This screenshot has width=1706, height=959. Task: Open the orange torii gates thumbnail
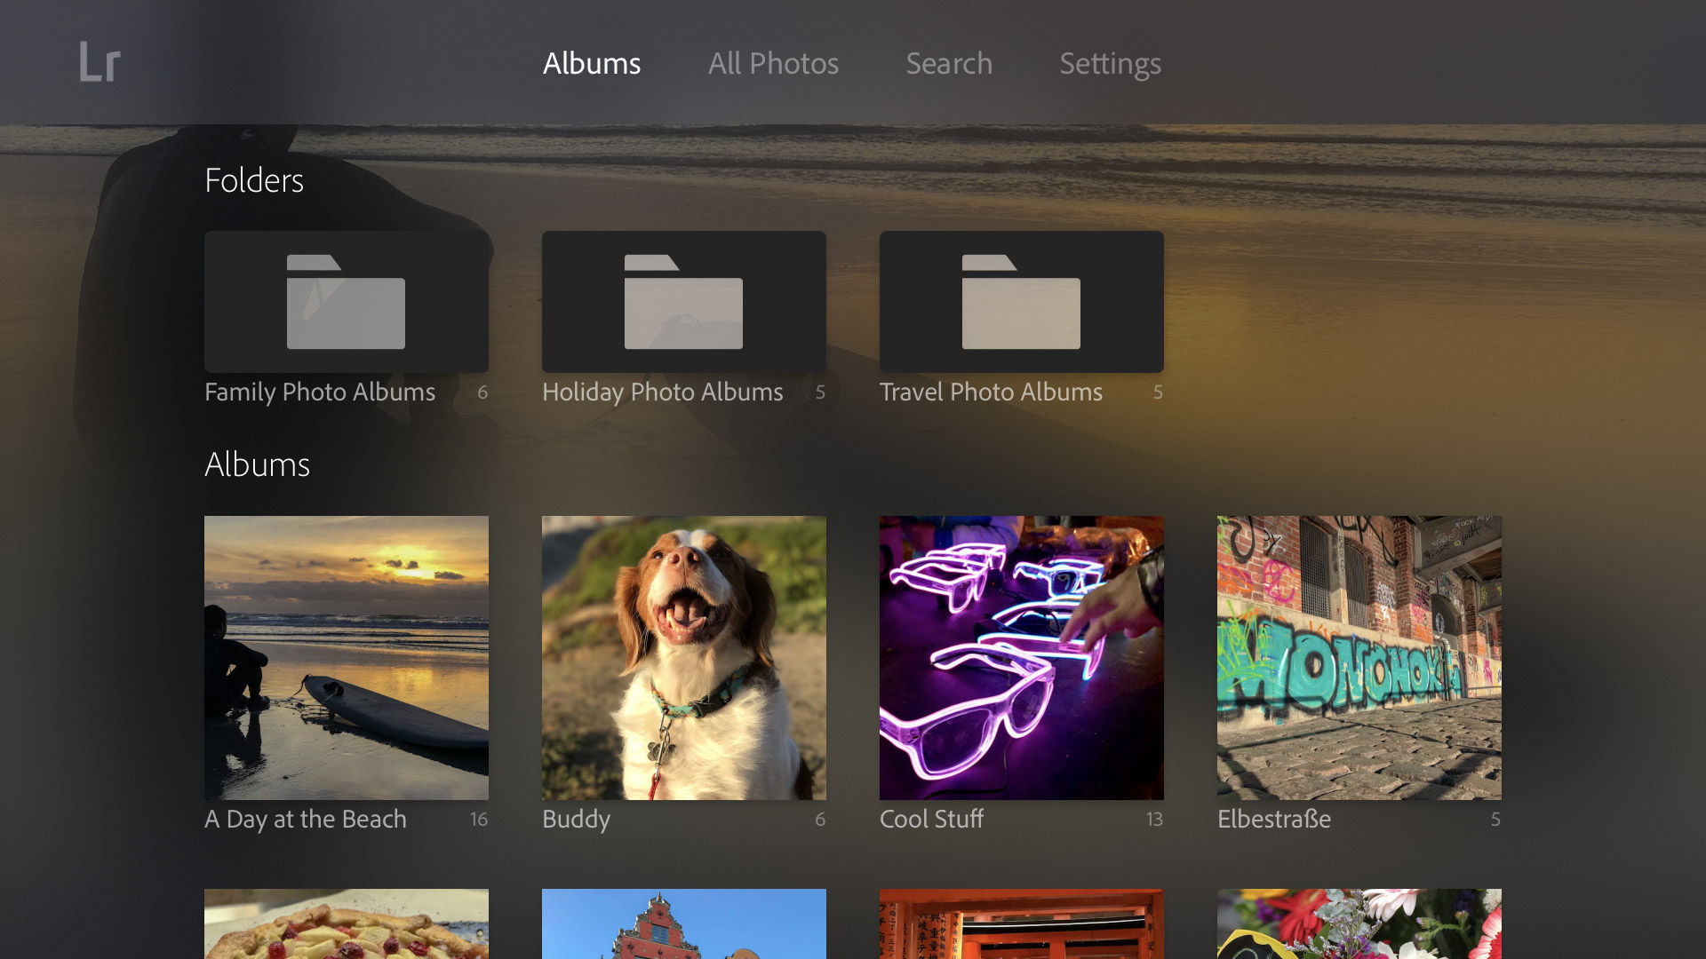[x=1021, y=928]
